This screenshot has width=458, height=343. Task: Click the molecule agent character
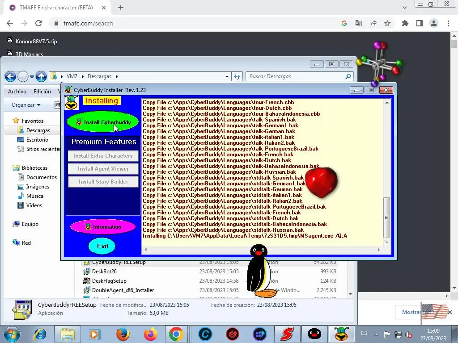point(379,63)
